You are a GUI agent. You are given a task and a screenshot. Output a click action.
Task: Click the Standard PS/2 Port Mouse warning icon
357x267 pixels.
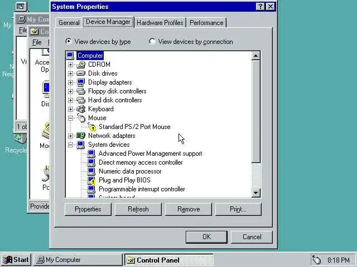pyautogui.click(x=91, y=127)
